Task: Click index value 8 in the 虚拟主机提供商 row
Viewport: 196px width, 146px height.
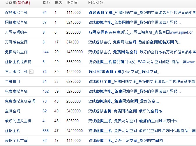Action: point(43,62)
